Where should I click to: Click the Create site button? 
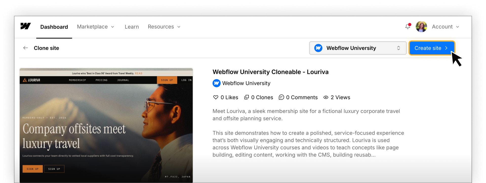(432, 48)
